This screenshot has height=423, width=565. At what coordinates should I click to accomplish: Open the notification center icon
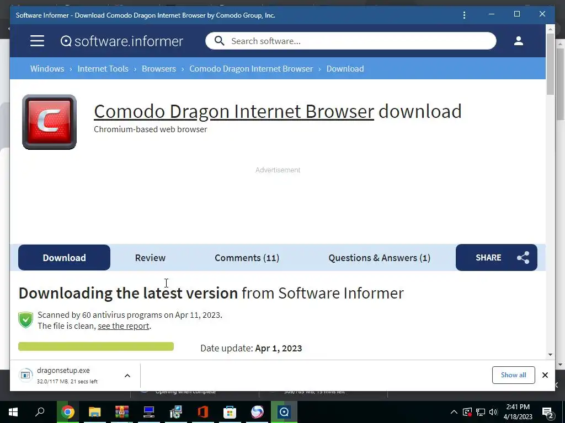(548, 412)
